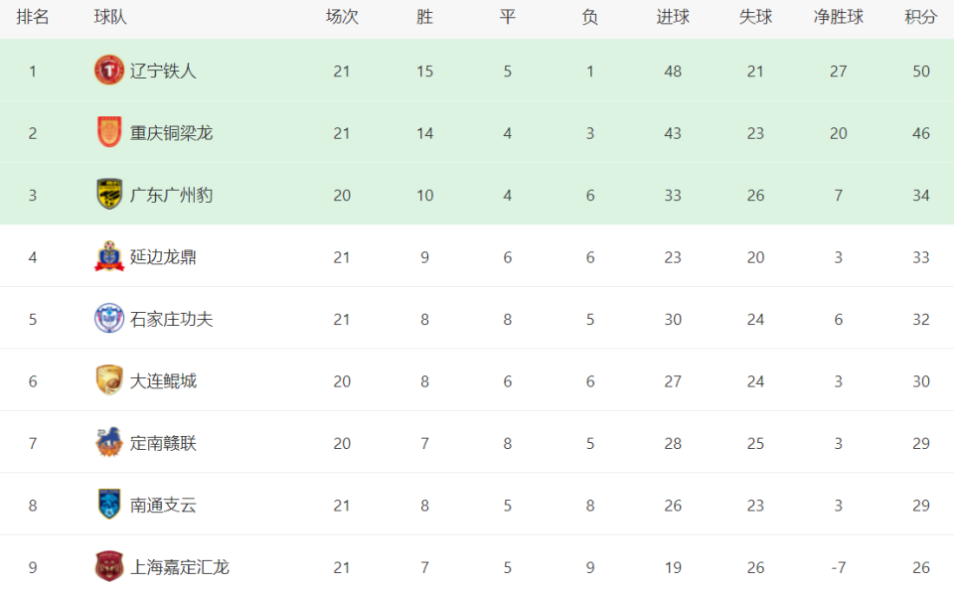
Task: Click the 失球 column header
Action: 755,17
